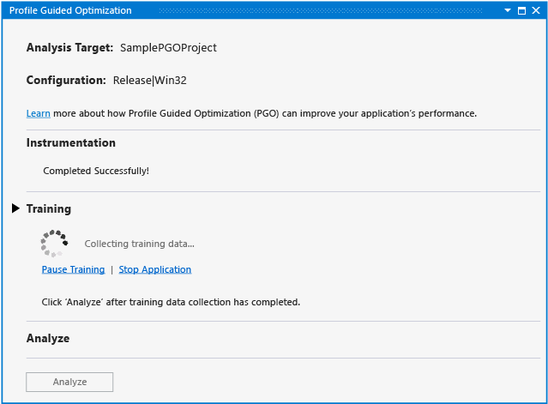Viewport: 548px width, 404px height.
Task: Click the dotted grip area of title bar
Action: (317, 10)
